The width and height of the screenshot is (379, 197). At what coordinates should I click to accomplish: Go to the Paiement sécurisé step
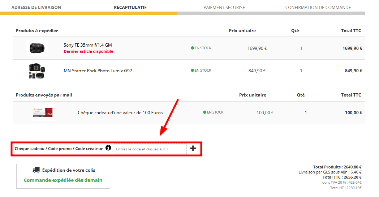pyautogui.click(x=224, y=7)
